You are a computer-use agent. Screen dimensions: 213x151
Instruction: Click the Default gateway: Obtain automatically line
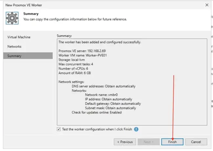coord(113,104)
